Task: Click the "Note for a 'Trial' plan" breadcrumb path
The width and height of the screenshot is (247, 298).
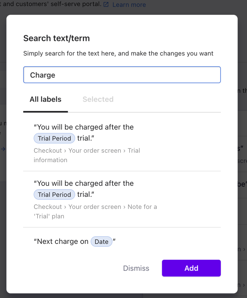Action: tap(95, 211)
